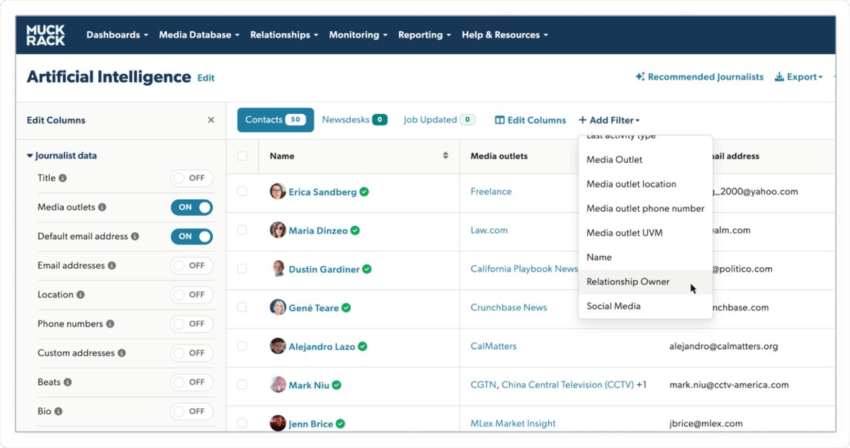Close the Edit Columns panel
This screenshot has width=850, height=448.
(x=211, y=120)
